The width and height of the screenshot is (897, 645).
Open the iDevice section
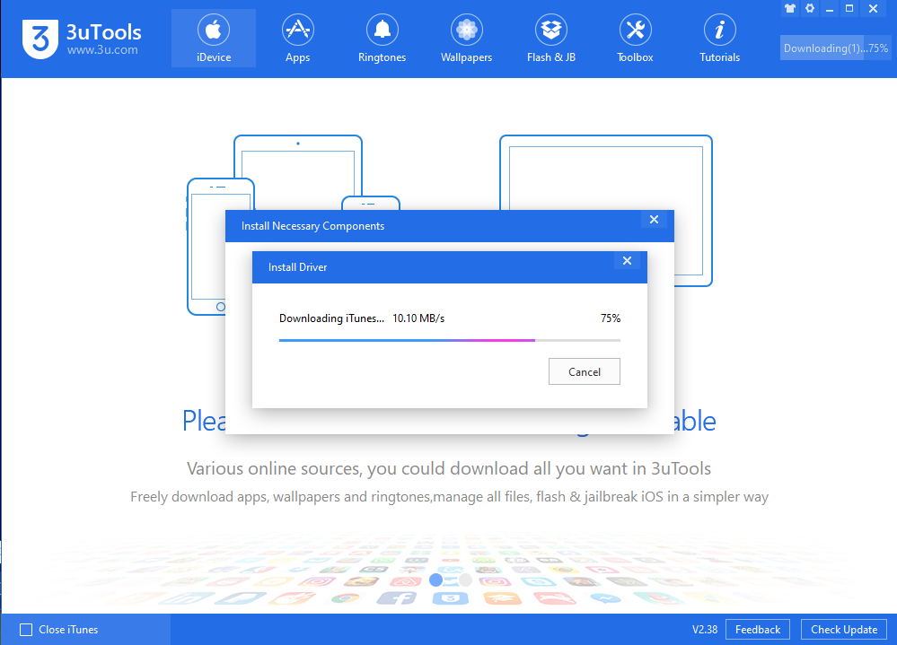pos(214,39)
